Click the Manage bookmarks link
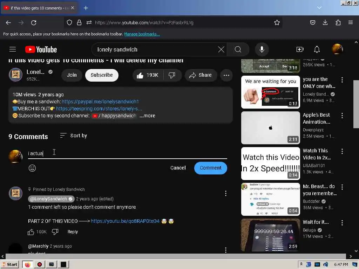This screenshot has height=269, width=359. pyautogui.click(x=142, y=34)
